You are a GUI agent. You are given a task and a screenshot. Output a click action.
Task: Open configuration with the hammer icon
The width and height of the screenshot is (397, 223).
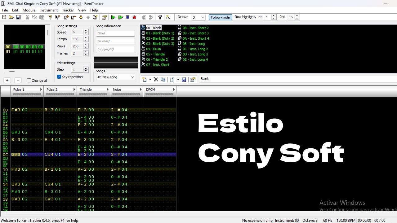pos(160,17)
